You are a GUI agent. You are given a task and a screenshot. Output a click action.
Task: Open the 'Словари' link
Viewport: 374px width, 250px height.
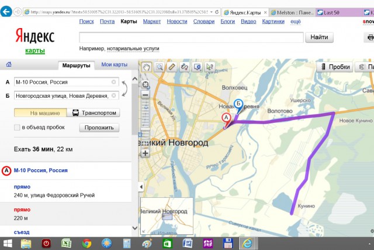[x=204, y=22]
